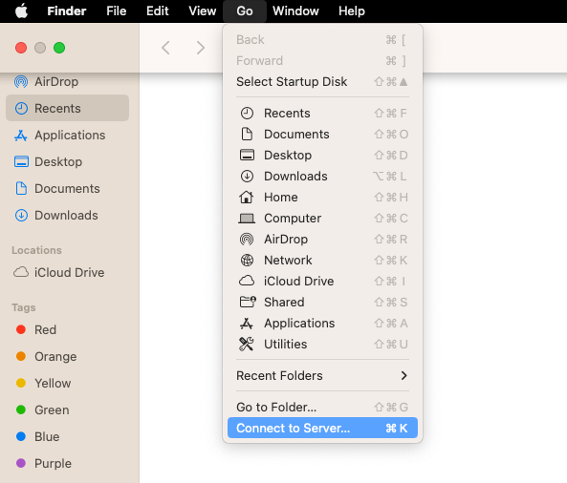
Task: Click the Locations section header in the sidebar
Action: point(36,250)
